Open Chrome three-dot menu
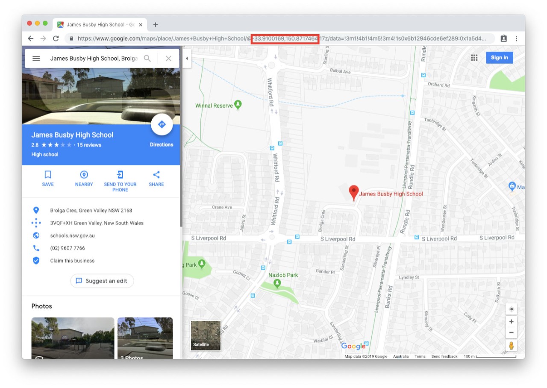 tap(516, 38)
